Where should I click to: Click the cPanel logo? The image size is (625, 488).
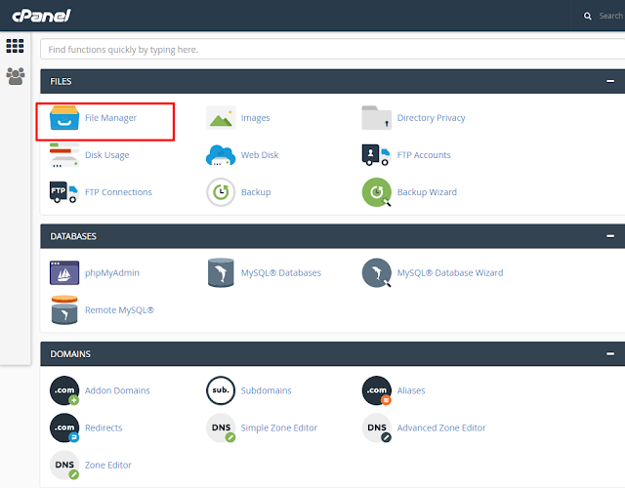pos(41,16)
